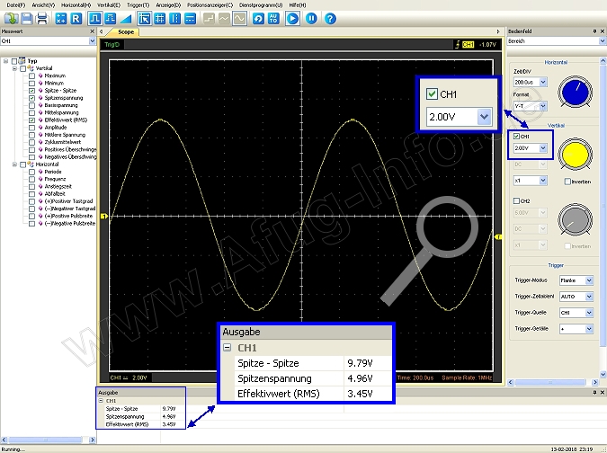The height and width of the screenshot is (453, 607).
Task: Click the gray CH2 vertical knob
Action: pos(575,219)
